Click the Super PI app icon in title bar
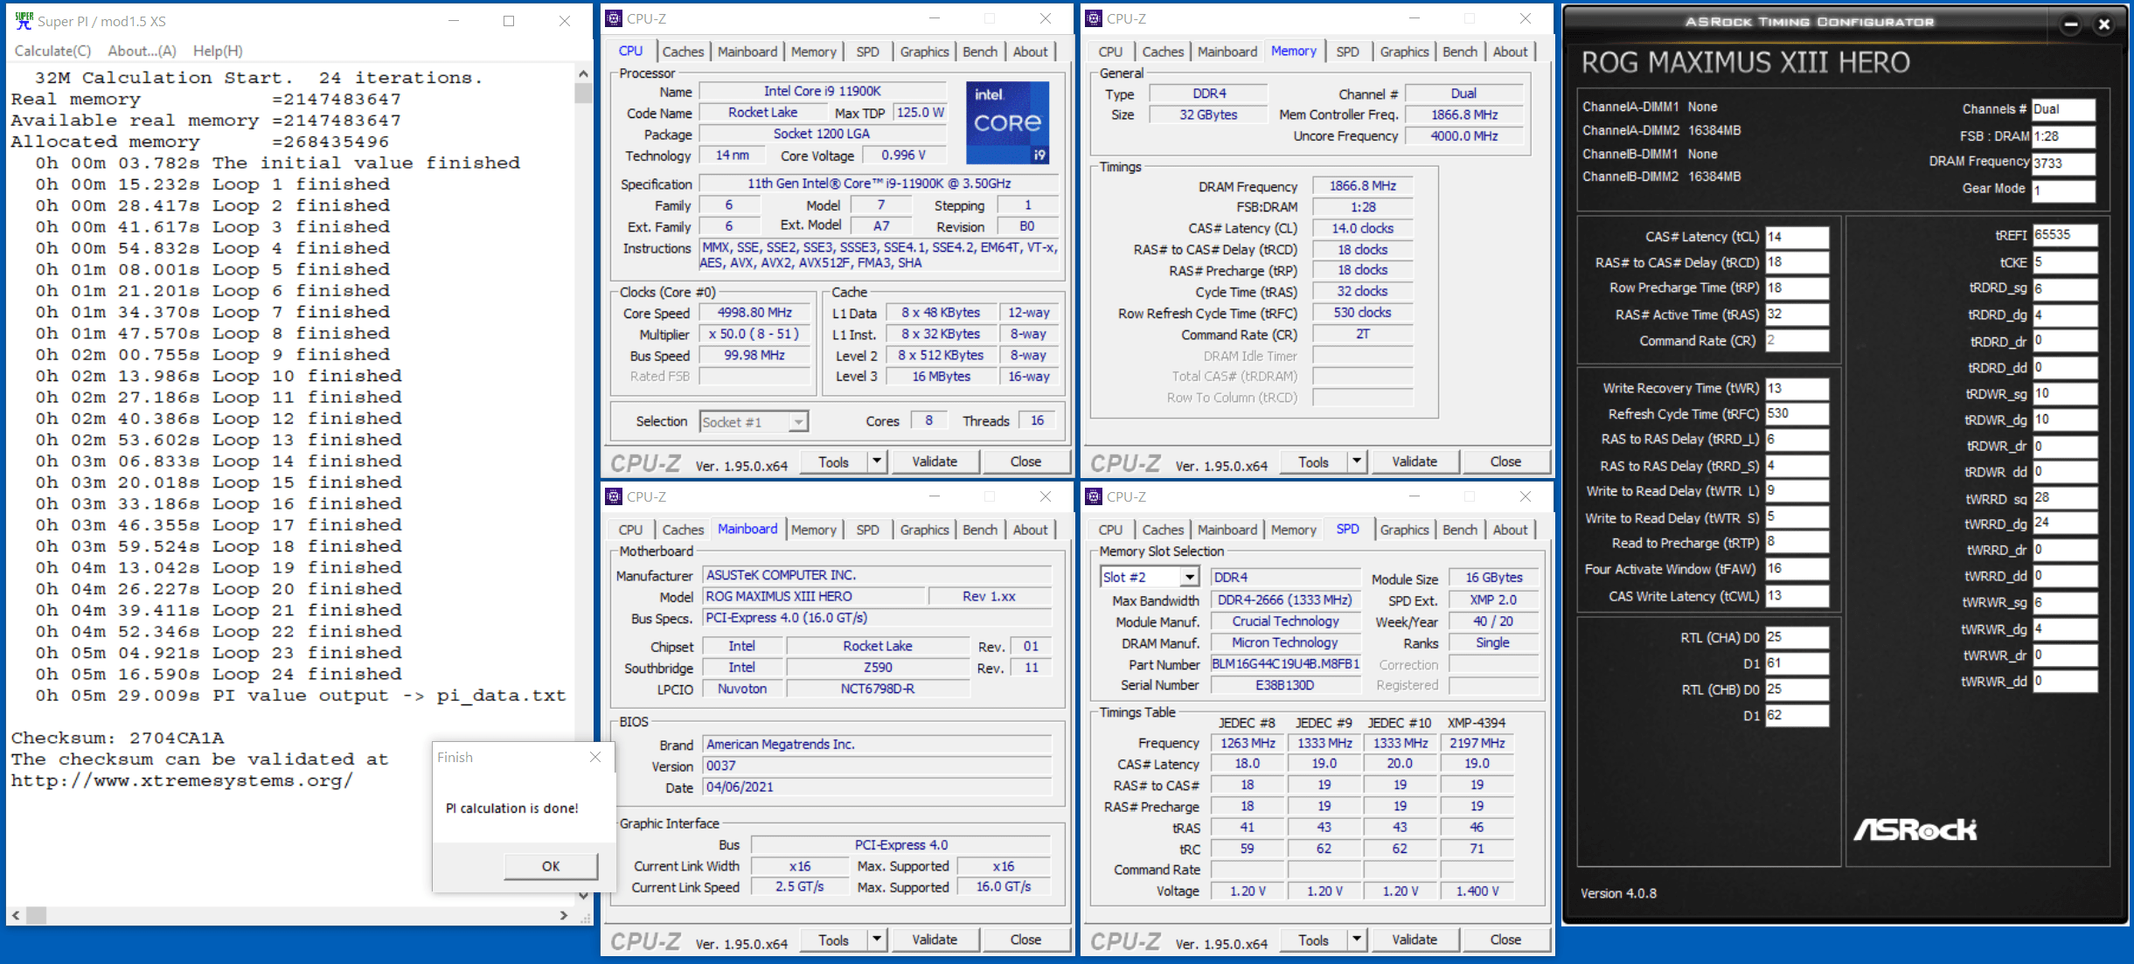The height and width of the screenshot is (964, 2134). 24,21
